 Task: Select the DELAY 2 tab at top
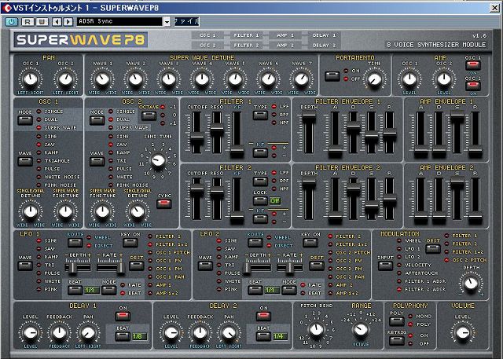point(324,46)
